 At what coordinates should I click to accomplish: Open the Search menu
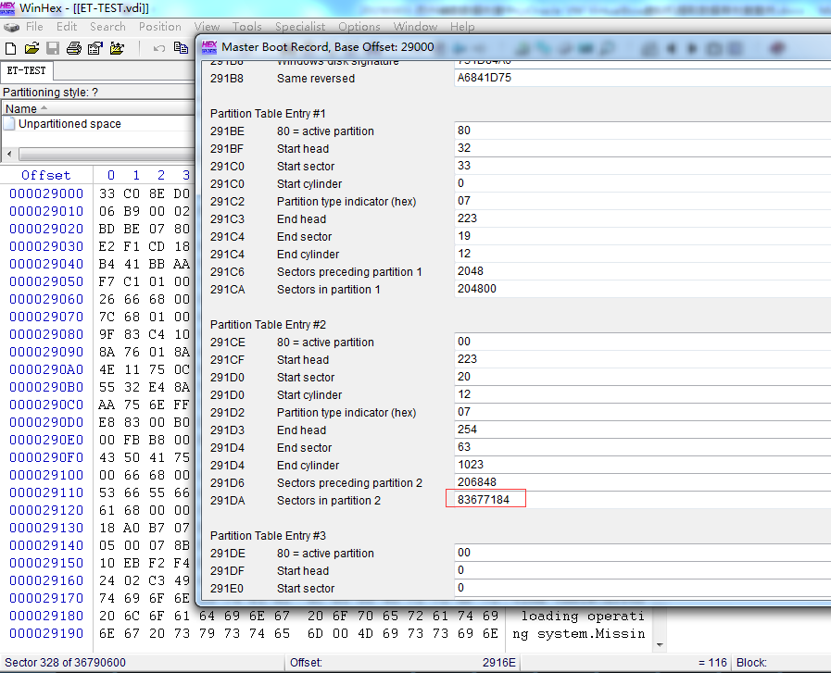tap(107, 27)
